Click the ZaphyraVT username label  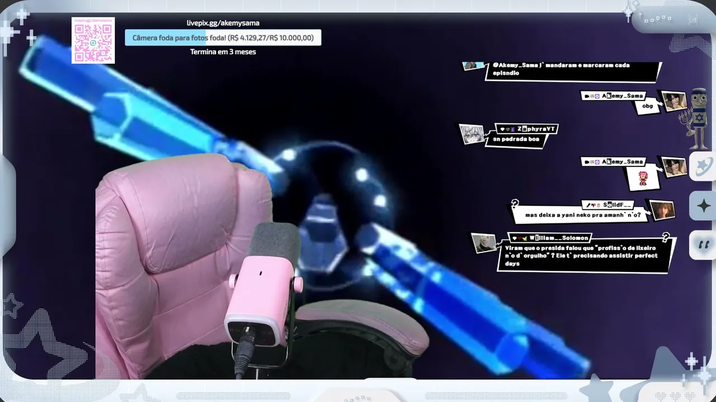pos(536,129)
